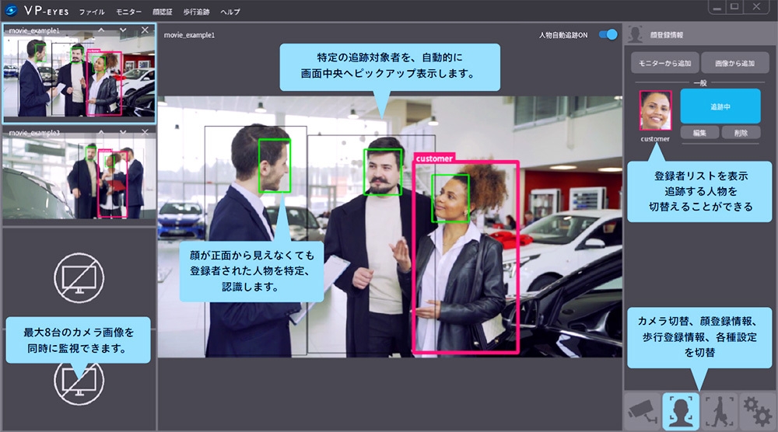
Task: Click the VP-EYES eye logo
Action: click(12, 12)
